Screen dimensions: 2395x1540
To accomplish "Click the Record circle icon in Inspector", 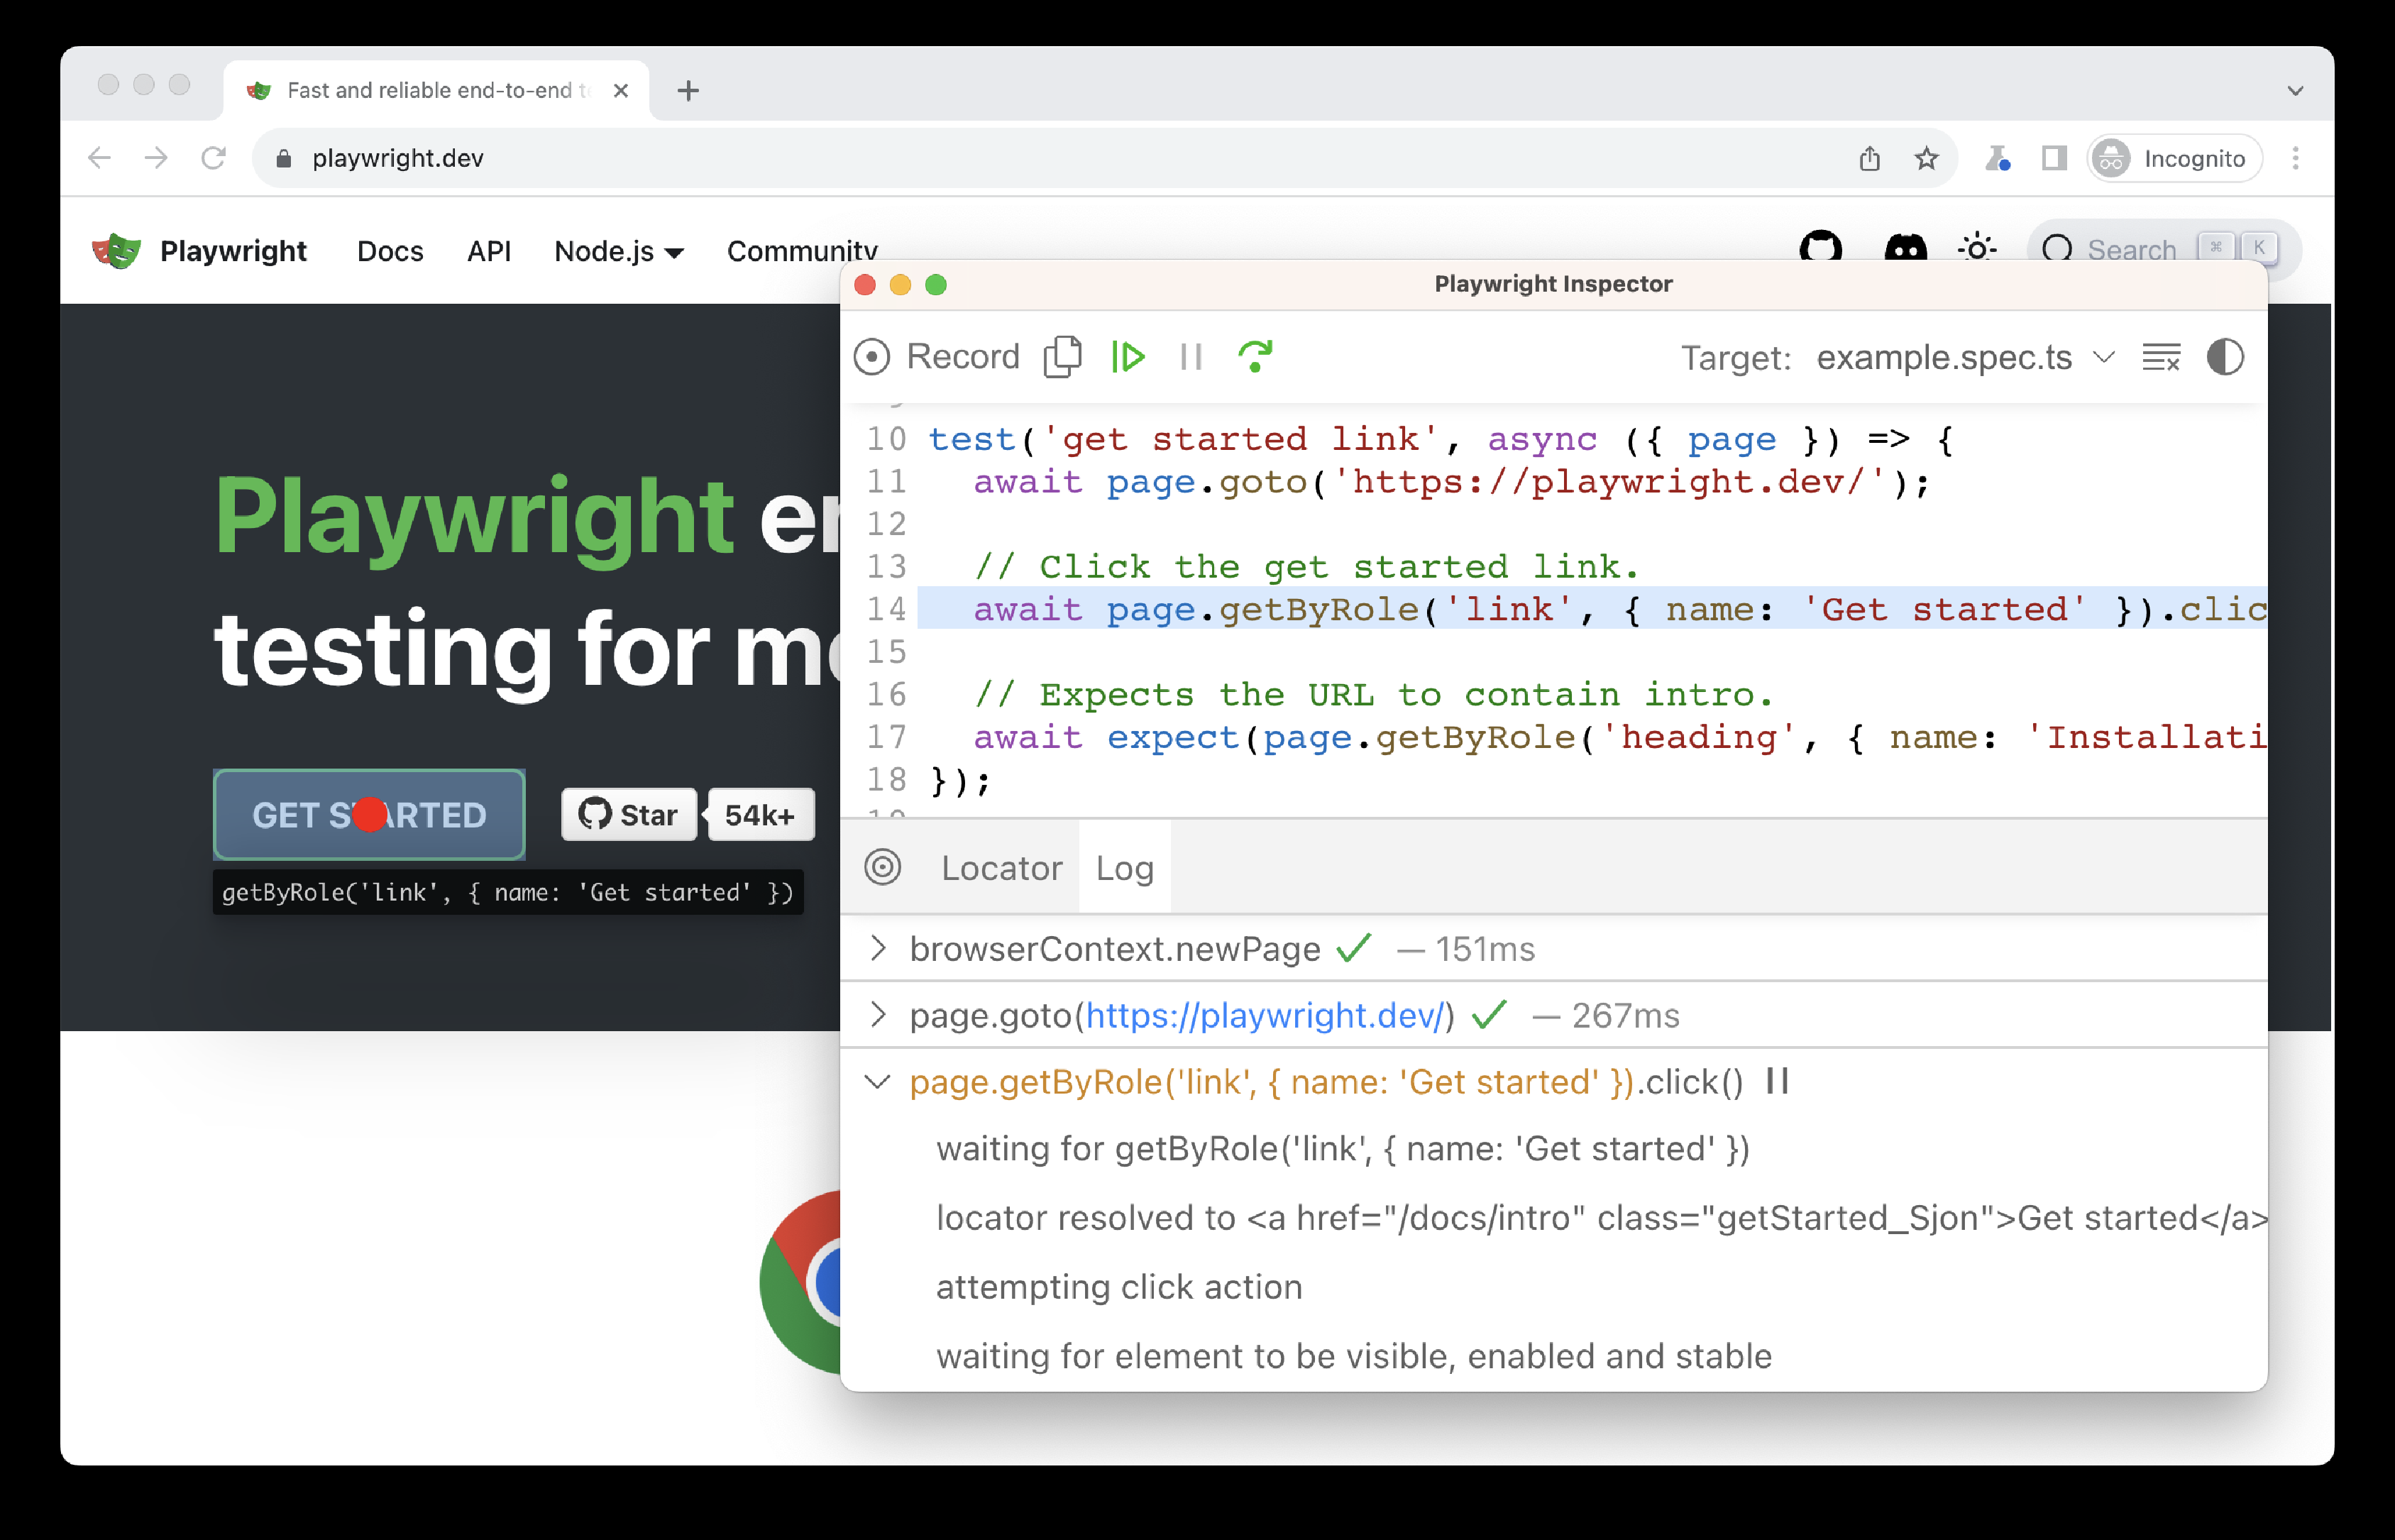I will [x=871, y=357].
